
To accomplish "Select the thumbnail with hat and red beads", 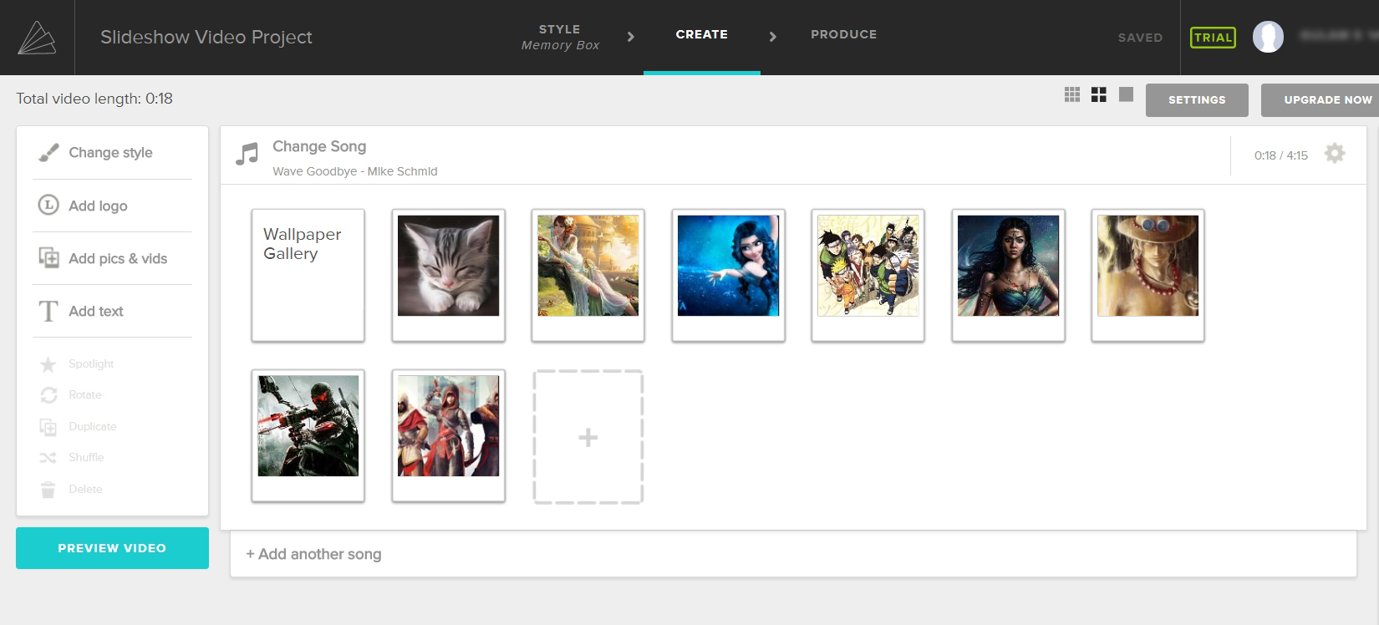I will click(x=1148, y=276).
